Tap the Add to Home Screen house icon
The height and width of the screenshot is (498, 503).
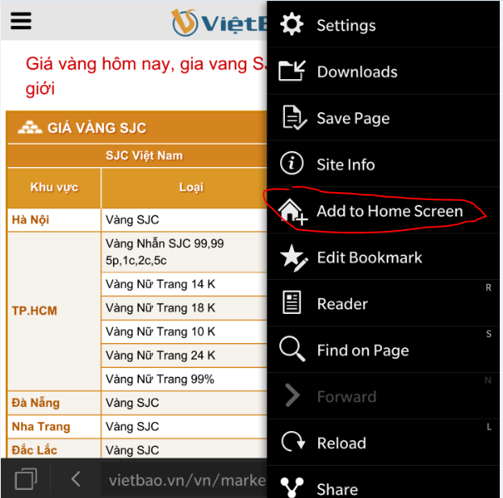293,211
